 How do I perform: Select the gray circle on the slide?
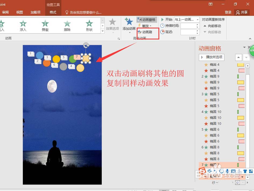[63, 67]
